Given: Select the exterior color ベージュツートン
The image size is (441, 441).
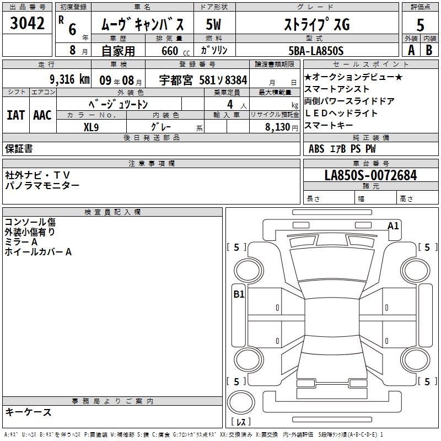Looking at the screenshot, I should click(118, 105).
